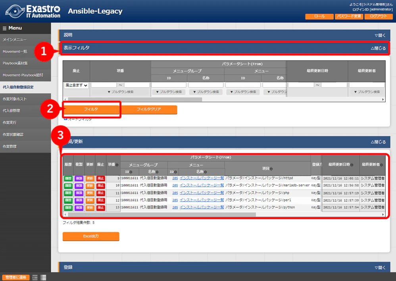Viewport: 396px width, 281px height.
Task: Click the results table horizontal scrollbar
Action: [161, 214]
